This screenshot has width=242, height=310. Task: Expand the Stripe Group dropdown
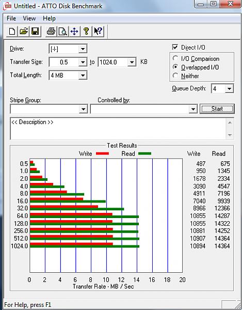tap(83, 109)
